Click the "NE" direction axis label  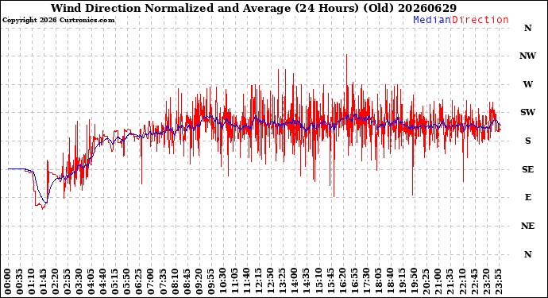click(527, 226)
